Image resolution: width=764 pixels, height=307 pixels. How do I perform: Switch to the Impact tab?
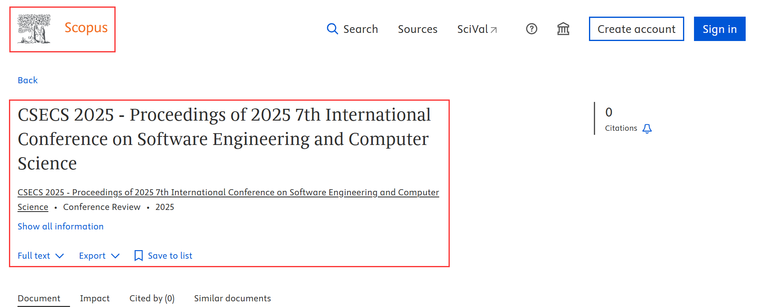[x=94, y=298]
